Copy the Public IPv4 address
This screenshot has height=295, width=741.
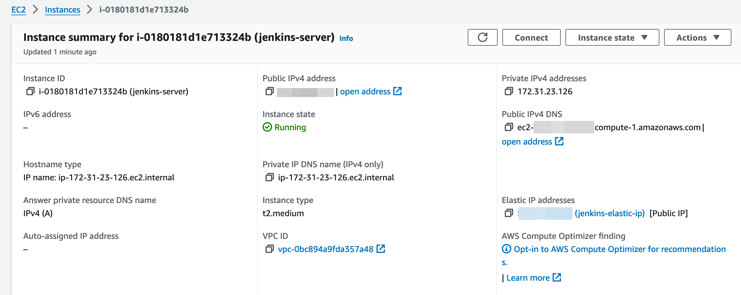pos(269,91)
